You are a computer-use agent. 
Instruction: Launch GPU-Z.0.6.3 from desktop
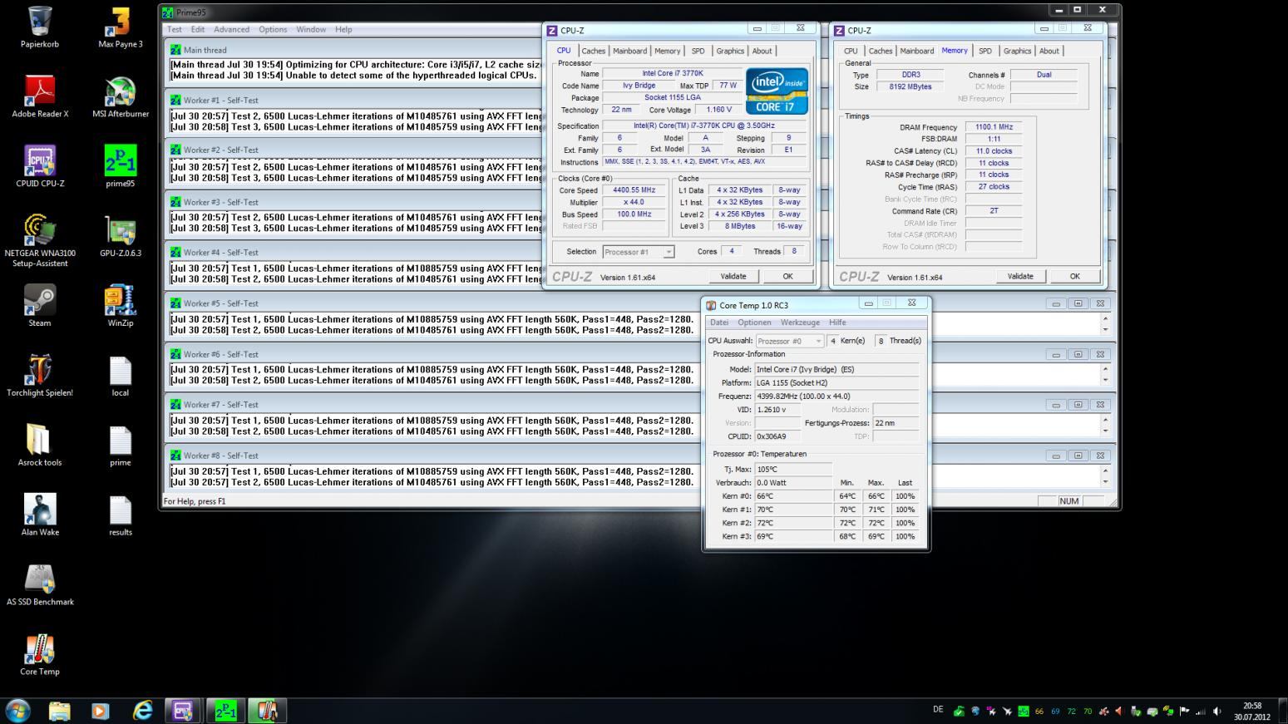[121, 236]
